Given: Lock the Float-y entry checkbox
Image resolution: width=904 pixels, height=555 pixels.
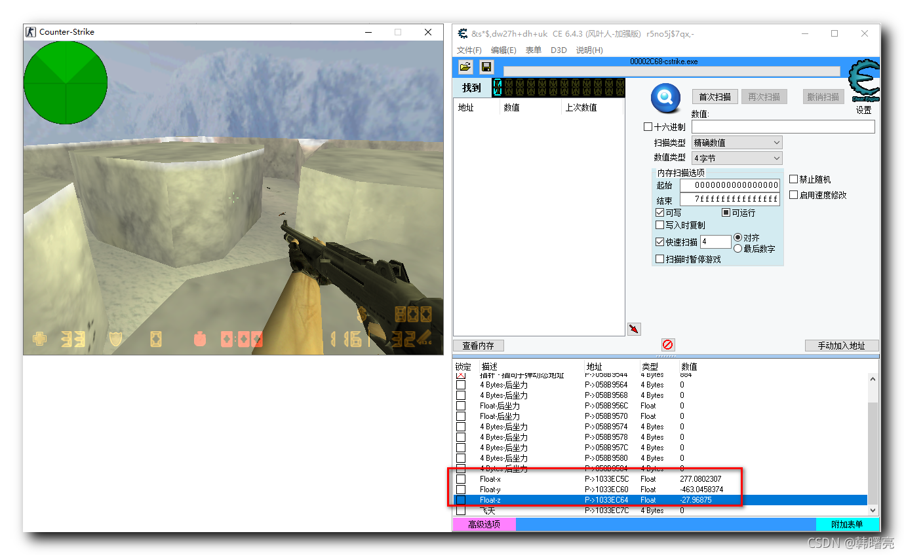Looking at the screenshot, I should point(461,490).
